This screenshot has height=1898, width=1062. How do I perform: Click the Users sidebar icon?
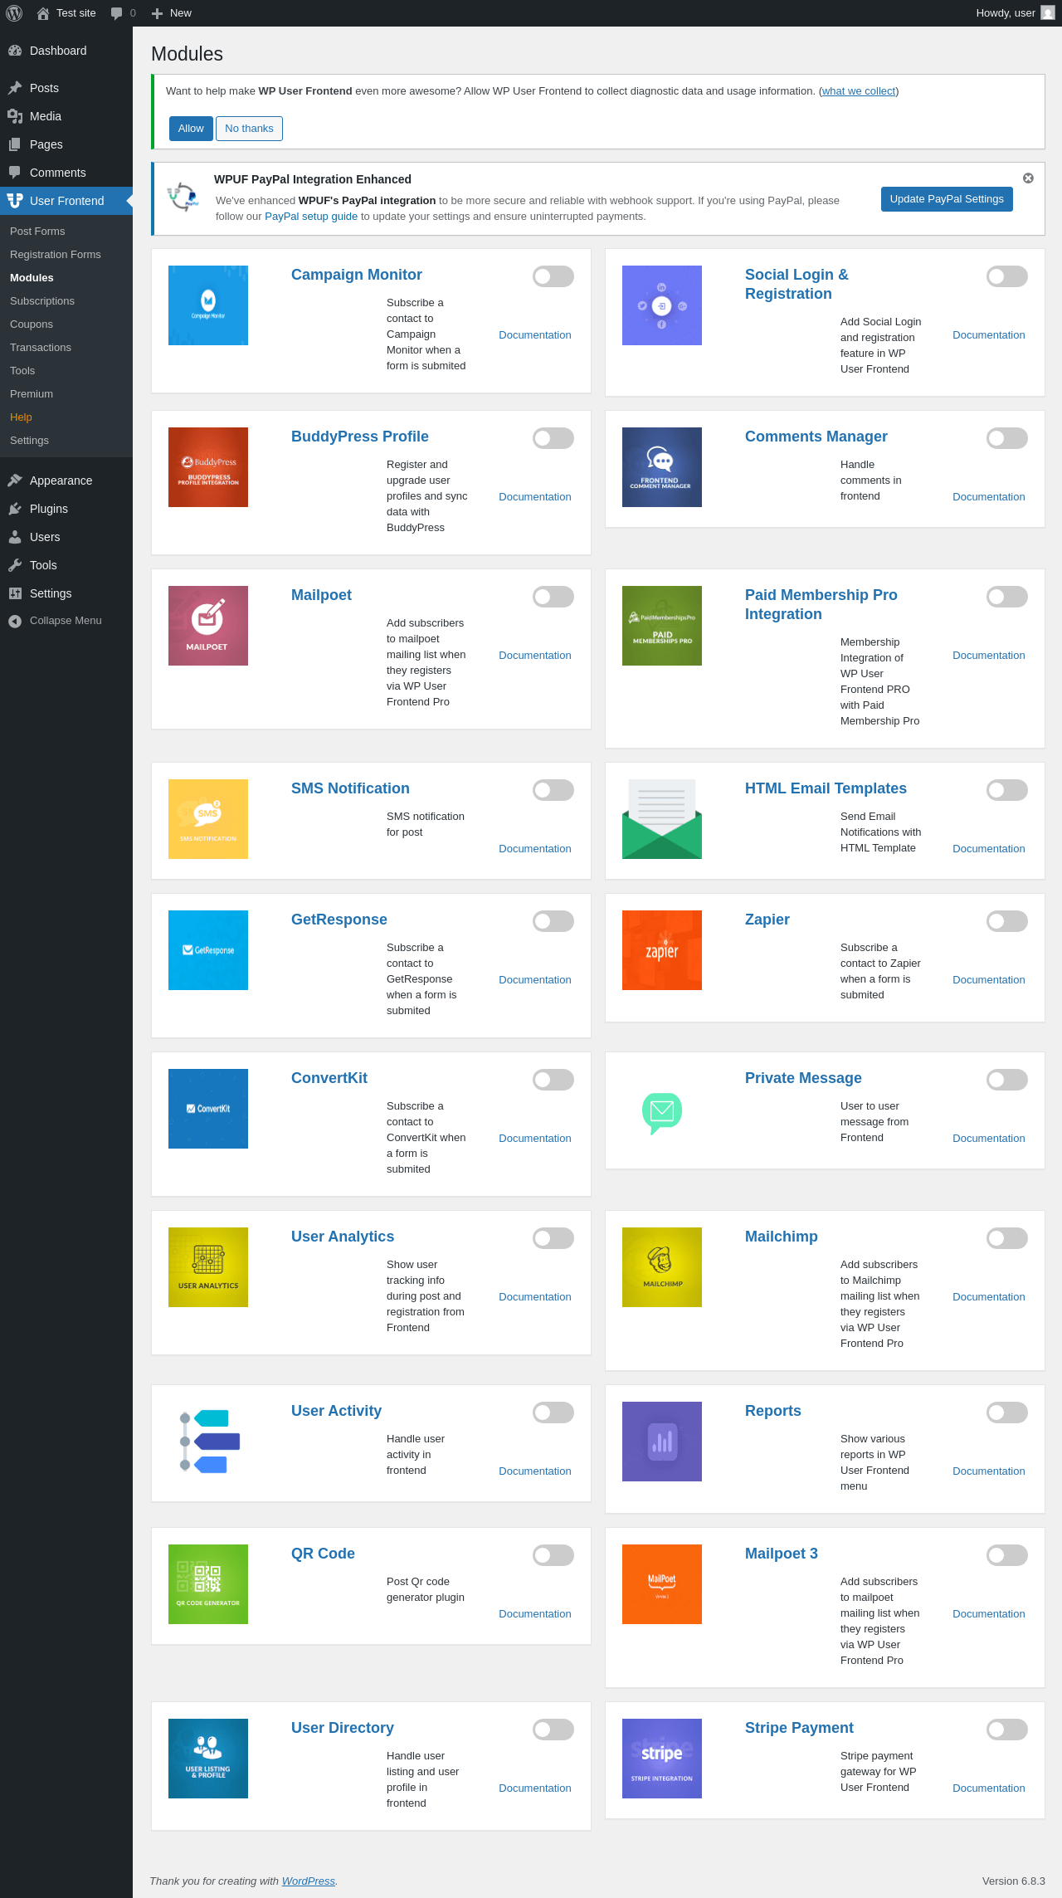(15, 537)
